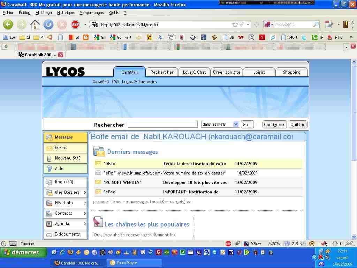The image size is (357, 268).
Task: Open the Gm bookmark in bookmarks bar
Action: click(100, 37)
